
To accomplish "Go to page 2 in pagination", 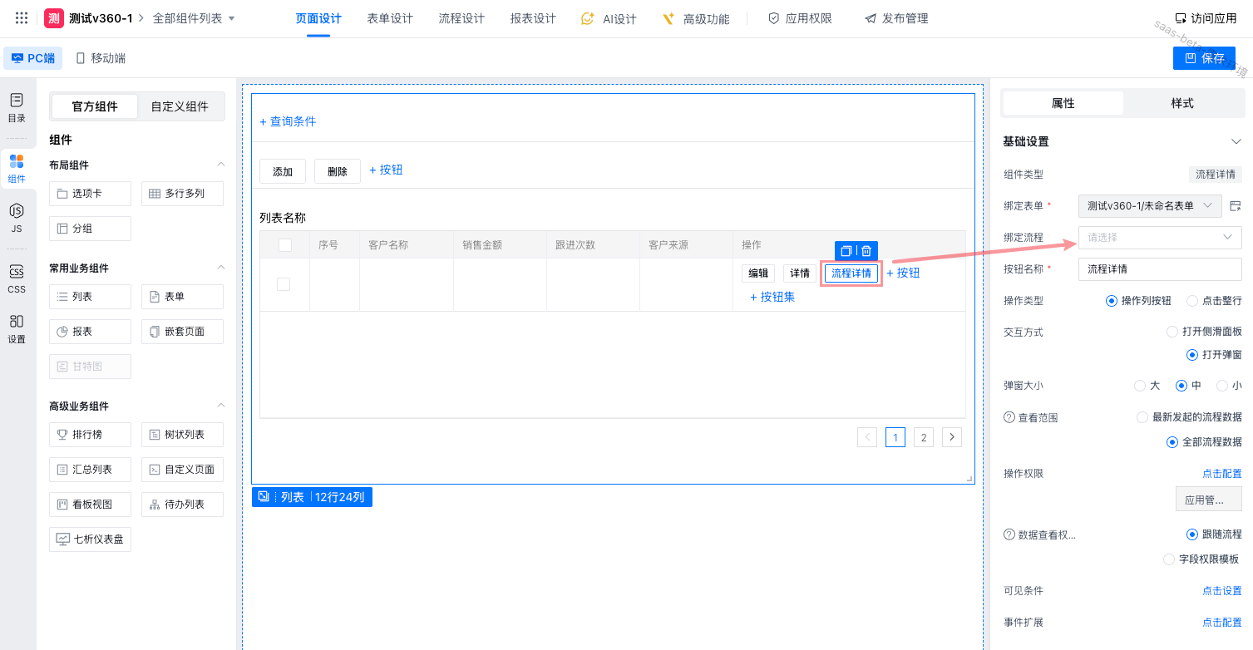I will pos(923,437).
